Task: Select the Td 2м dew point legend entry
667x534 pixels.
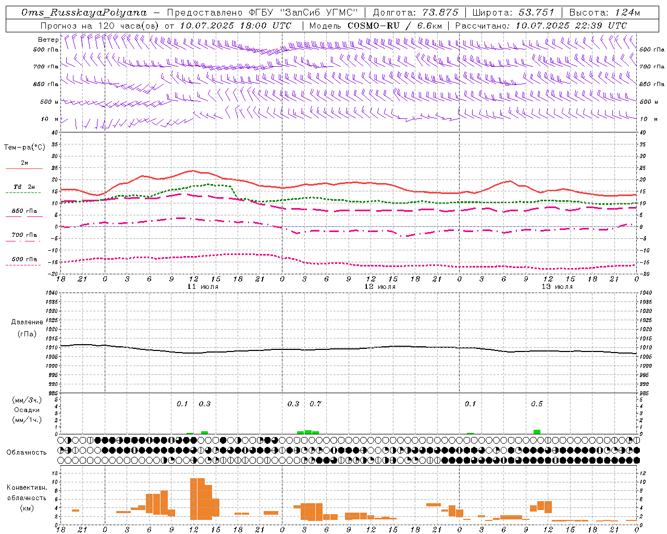Action: (24, 187)
